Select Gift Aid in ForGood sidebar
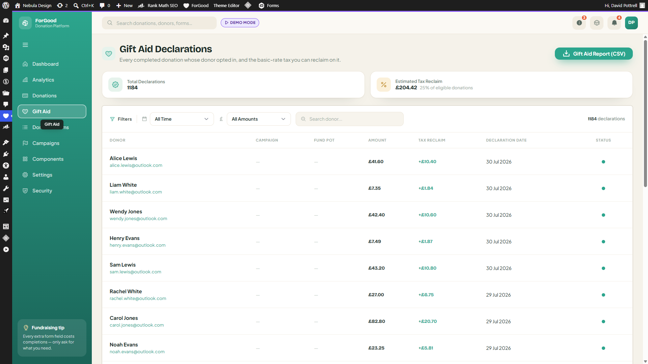 point(52,112)
